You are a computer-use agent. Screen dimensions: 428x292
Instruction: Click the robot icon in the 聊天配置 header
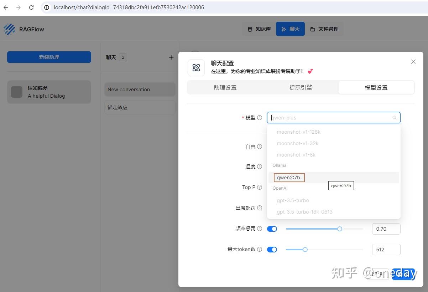click(196, 67)
